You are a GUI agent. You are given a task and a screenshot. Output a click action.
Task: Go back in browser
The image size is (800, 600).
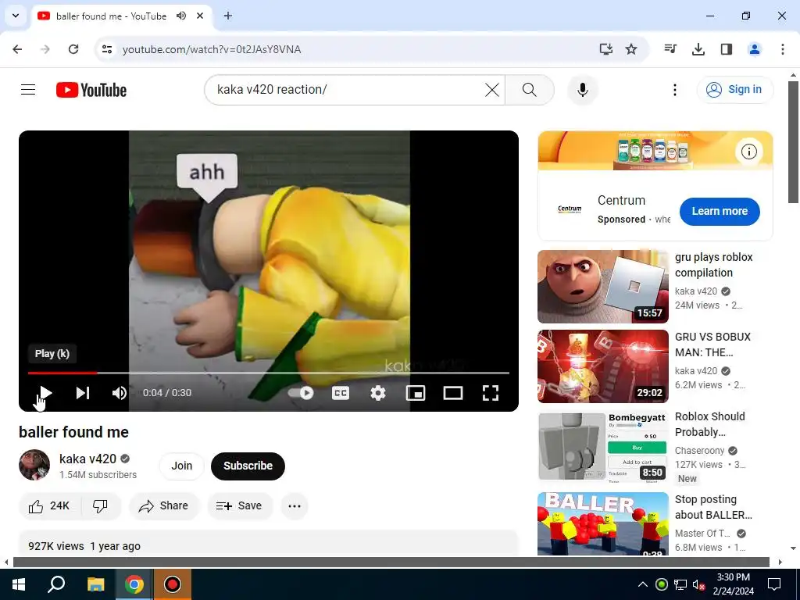tap(17, 49)
